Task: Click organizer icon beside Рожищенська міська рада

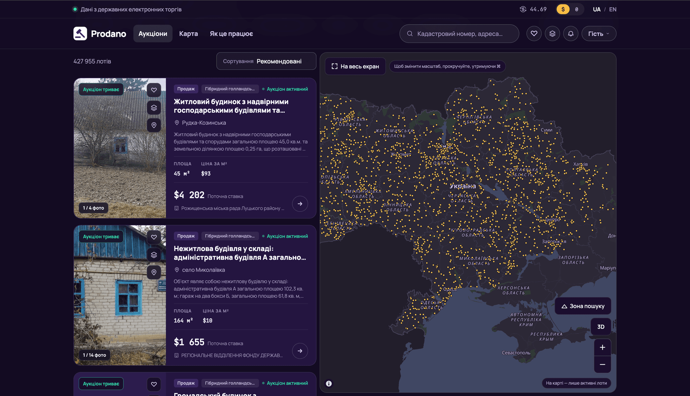Action: 176,209
